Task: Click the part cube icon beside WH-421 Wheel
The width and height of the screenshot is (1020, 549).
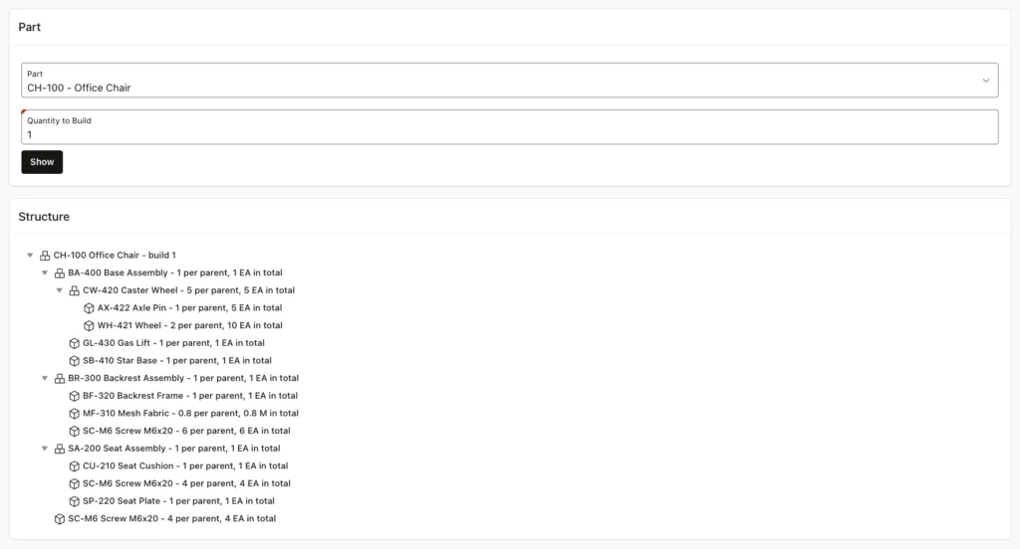Action: [x=89, y=325]
